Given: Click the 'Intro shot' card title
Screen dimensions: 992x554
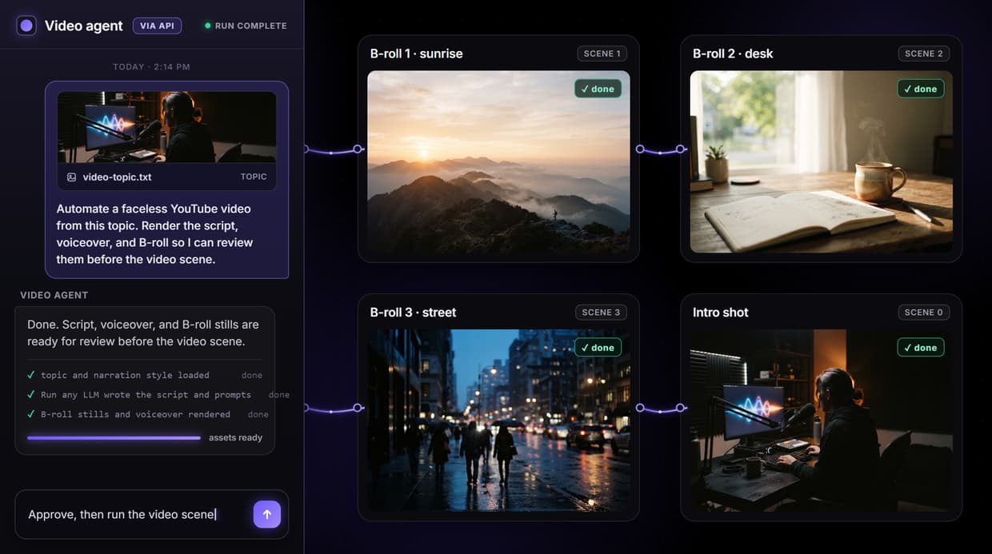Looking at the screenshot, I should [x=721, y=312].
